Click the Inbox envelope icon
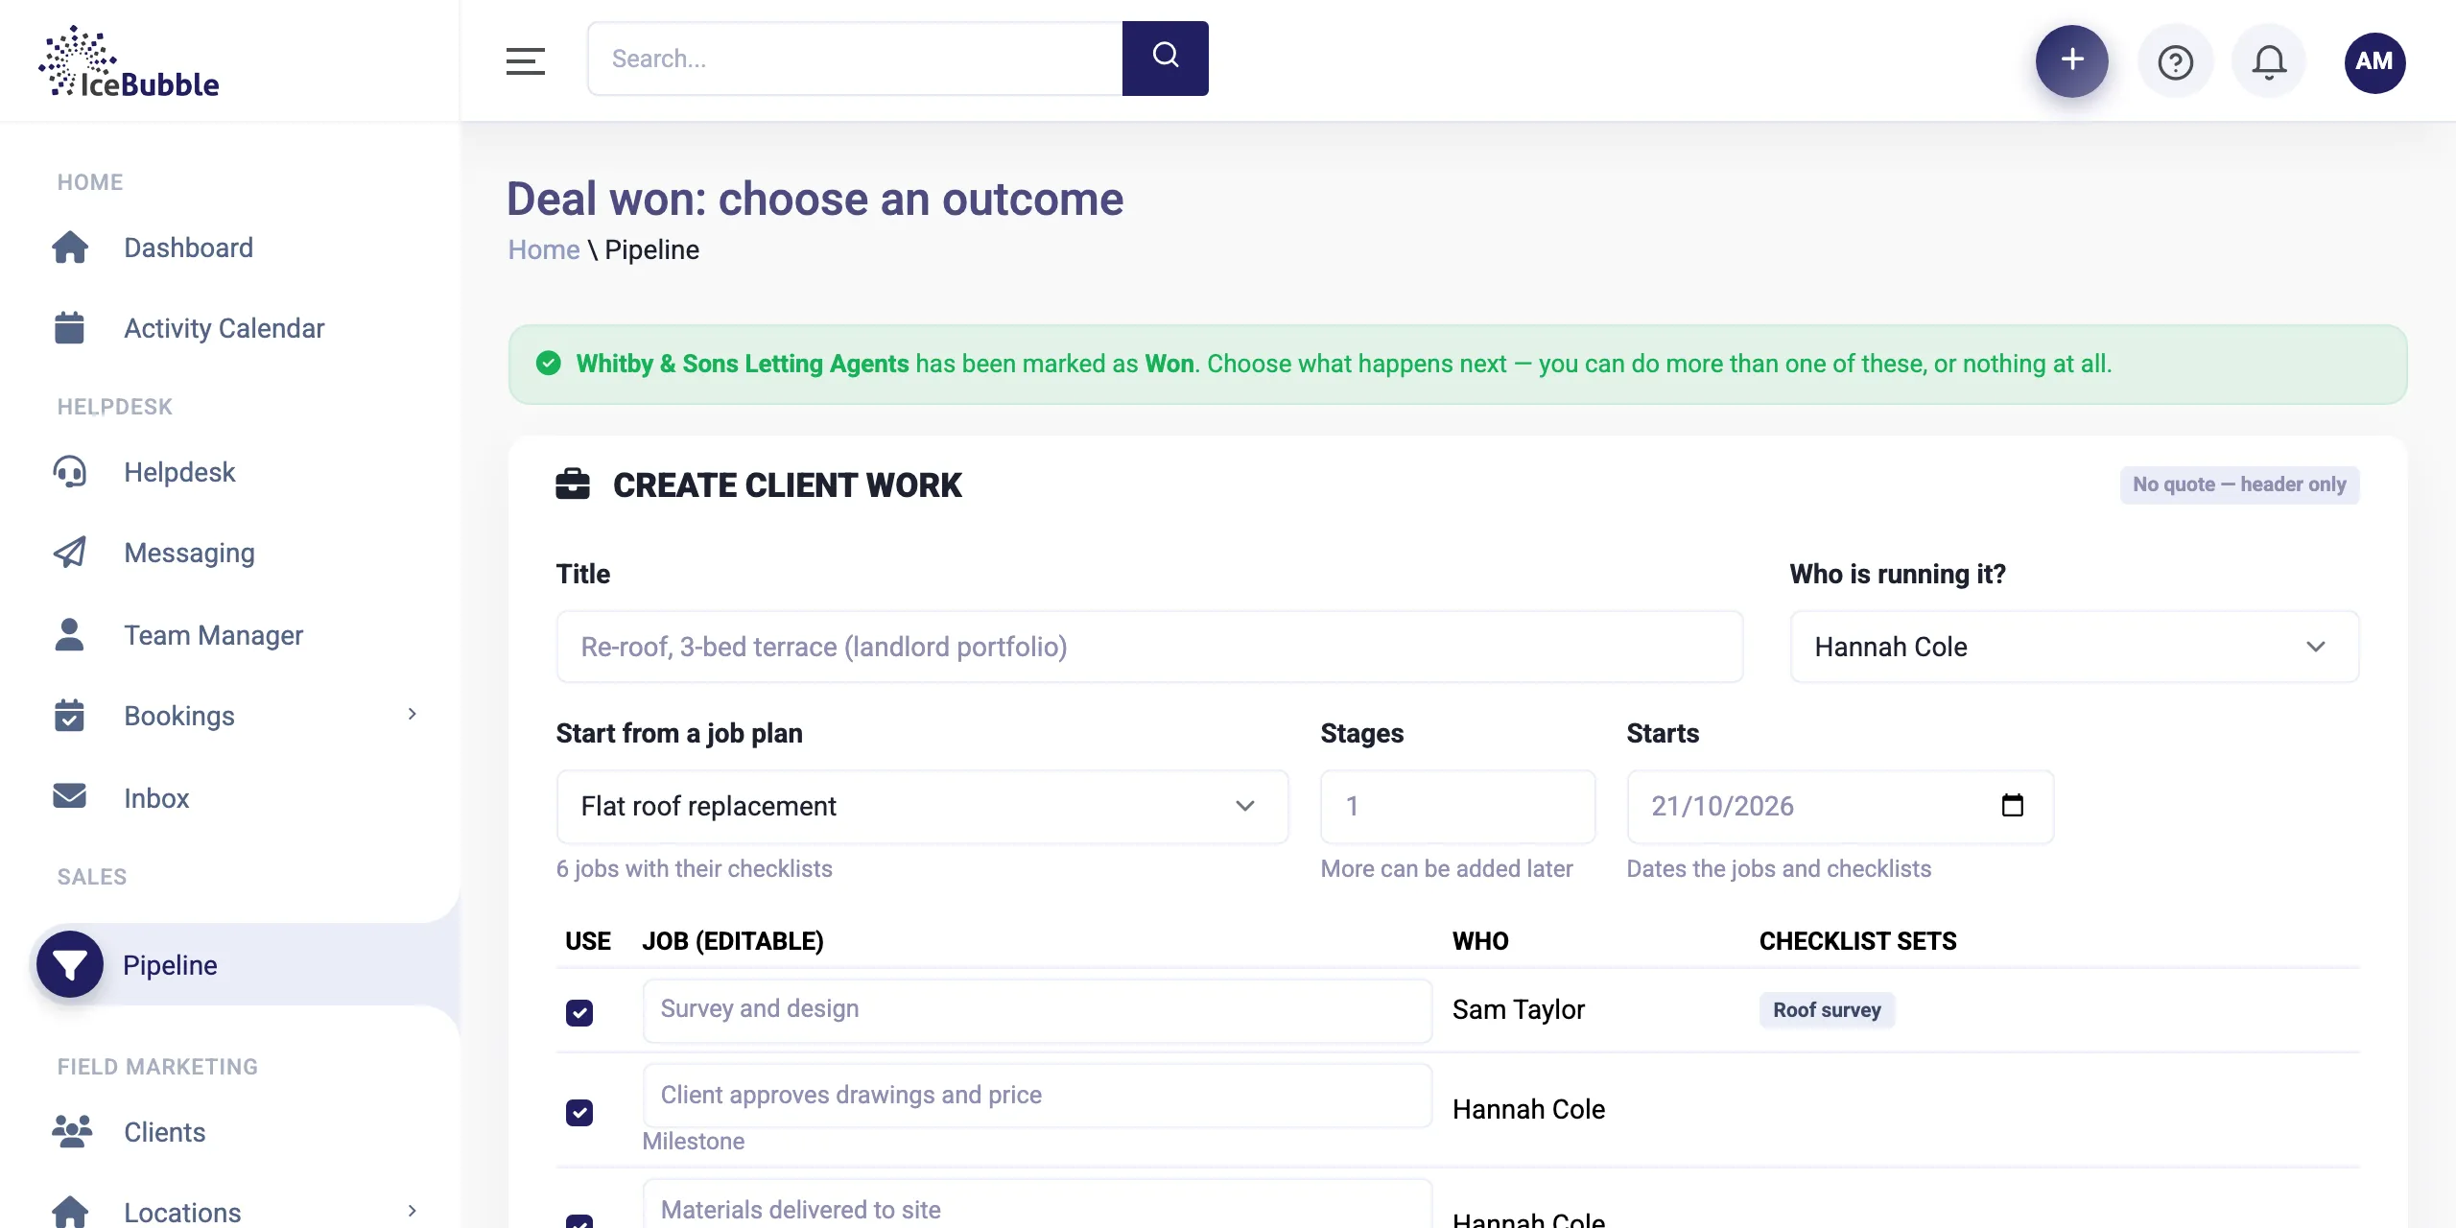Screen dimensions: 2456x1228 coord(69,796)
